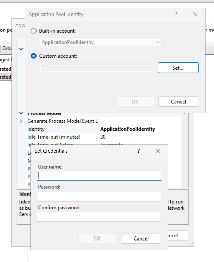Viewport: 214px width, 262px height.
Task: Select the Identity property row
Action: (64, 129)
